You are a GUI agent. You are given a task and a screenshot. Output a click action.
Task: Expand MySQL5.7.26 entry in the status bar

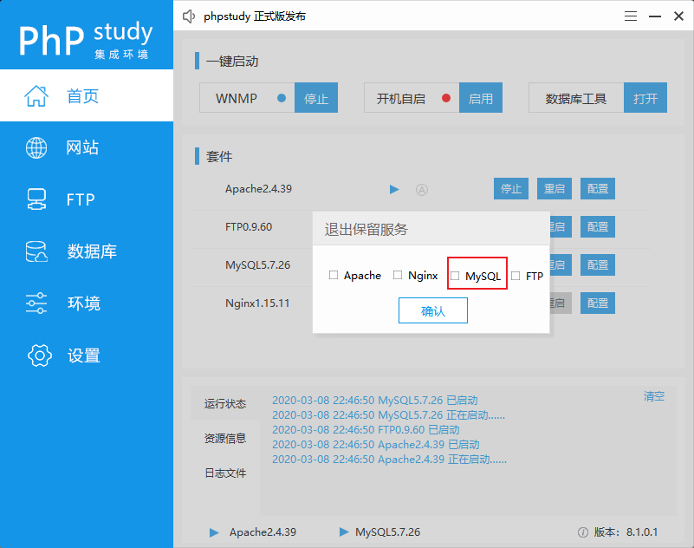342,532
